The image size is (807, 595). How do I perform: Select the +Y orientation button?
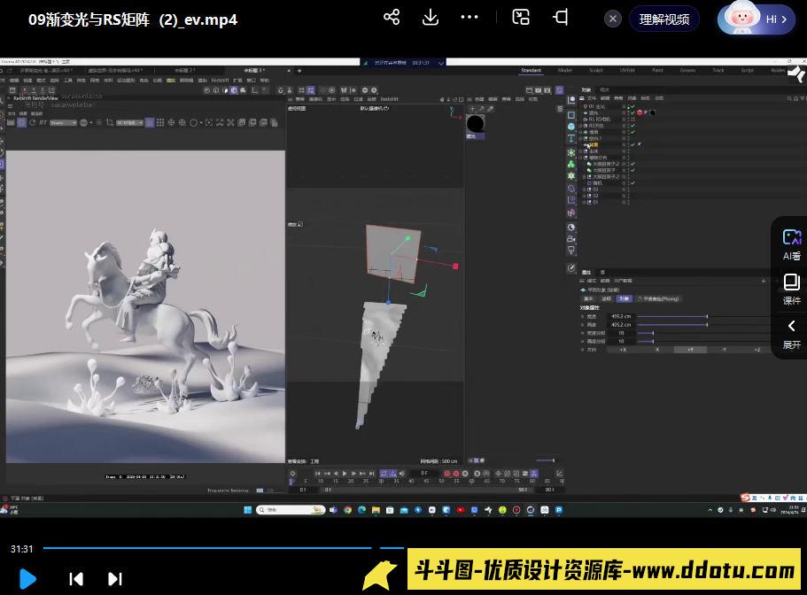[x=690, y=350]
